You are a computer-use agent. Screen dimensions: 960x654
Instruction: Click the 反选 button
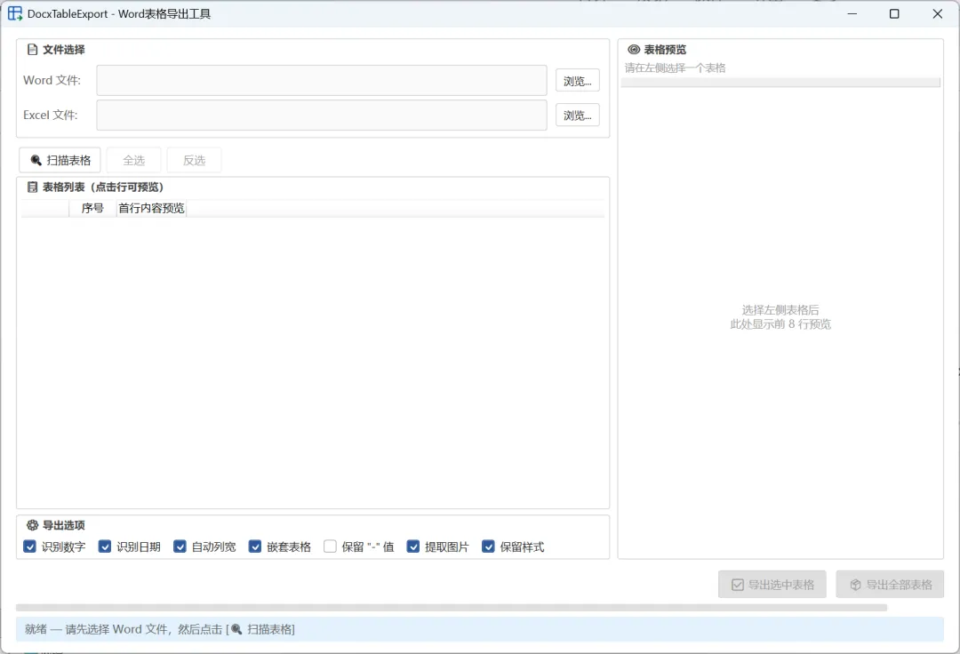[x=194, y=160]
